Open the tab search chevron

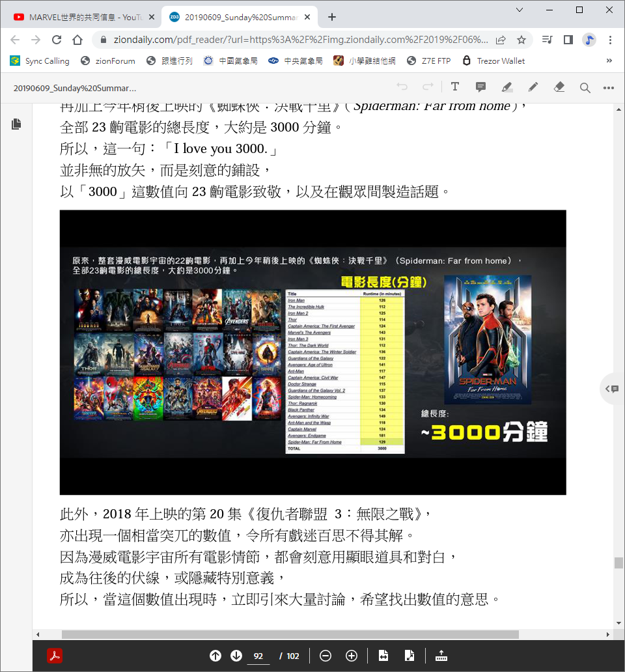[519, 10]
